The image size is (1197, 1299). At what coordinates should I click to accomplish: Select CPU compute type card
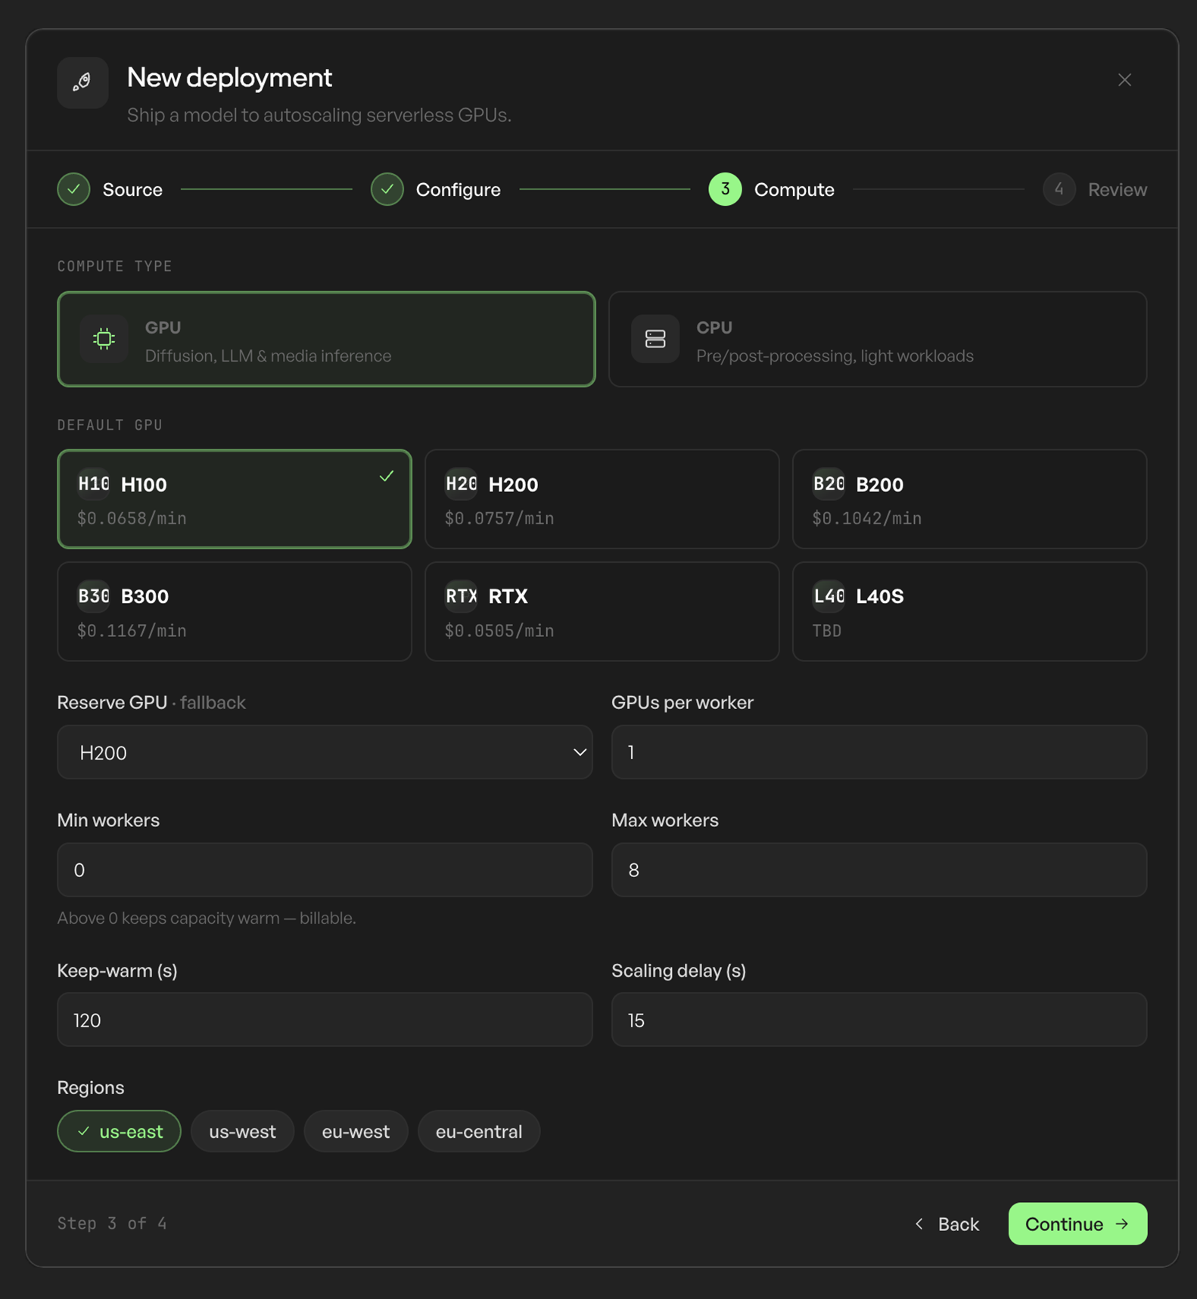coord(878,339)
